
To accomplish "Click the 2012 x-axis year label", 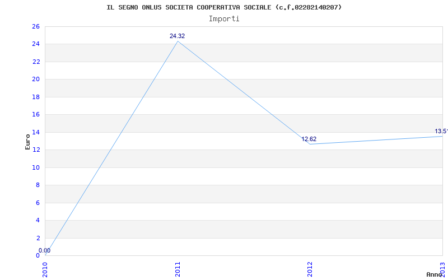I will tap(310, 269).
